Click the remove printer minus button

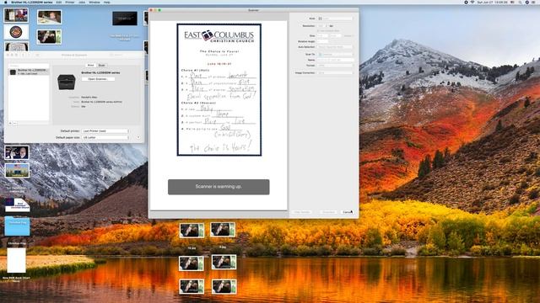(15, 123)
